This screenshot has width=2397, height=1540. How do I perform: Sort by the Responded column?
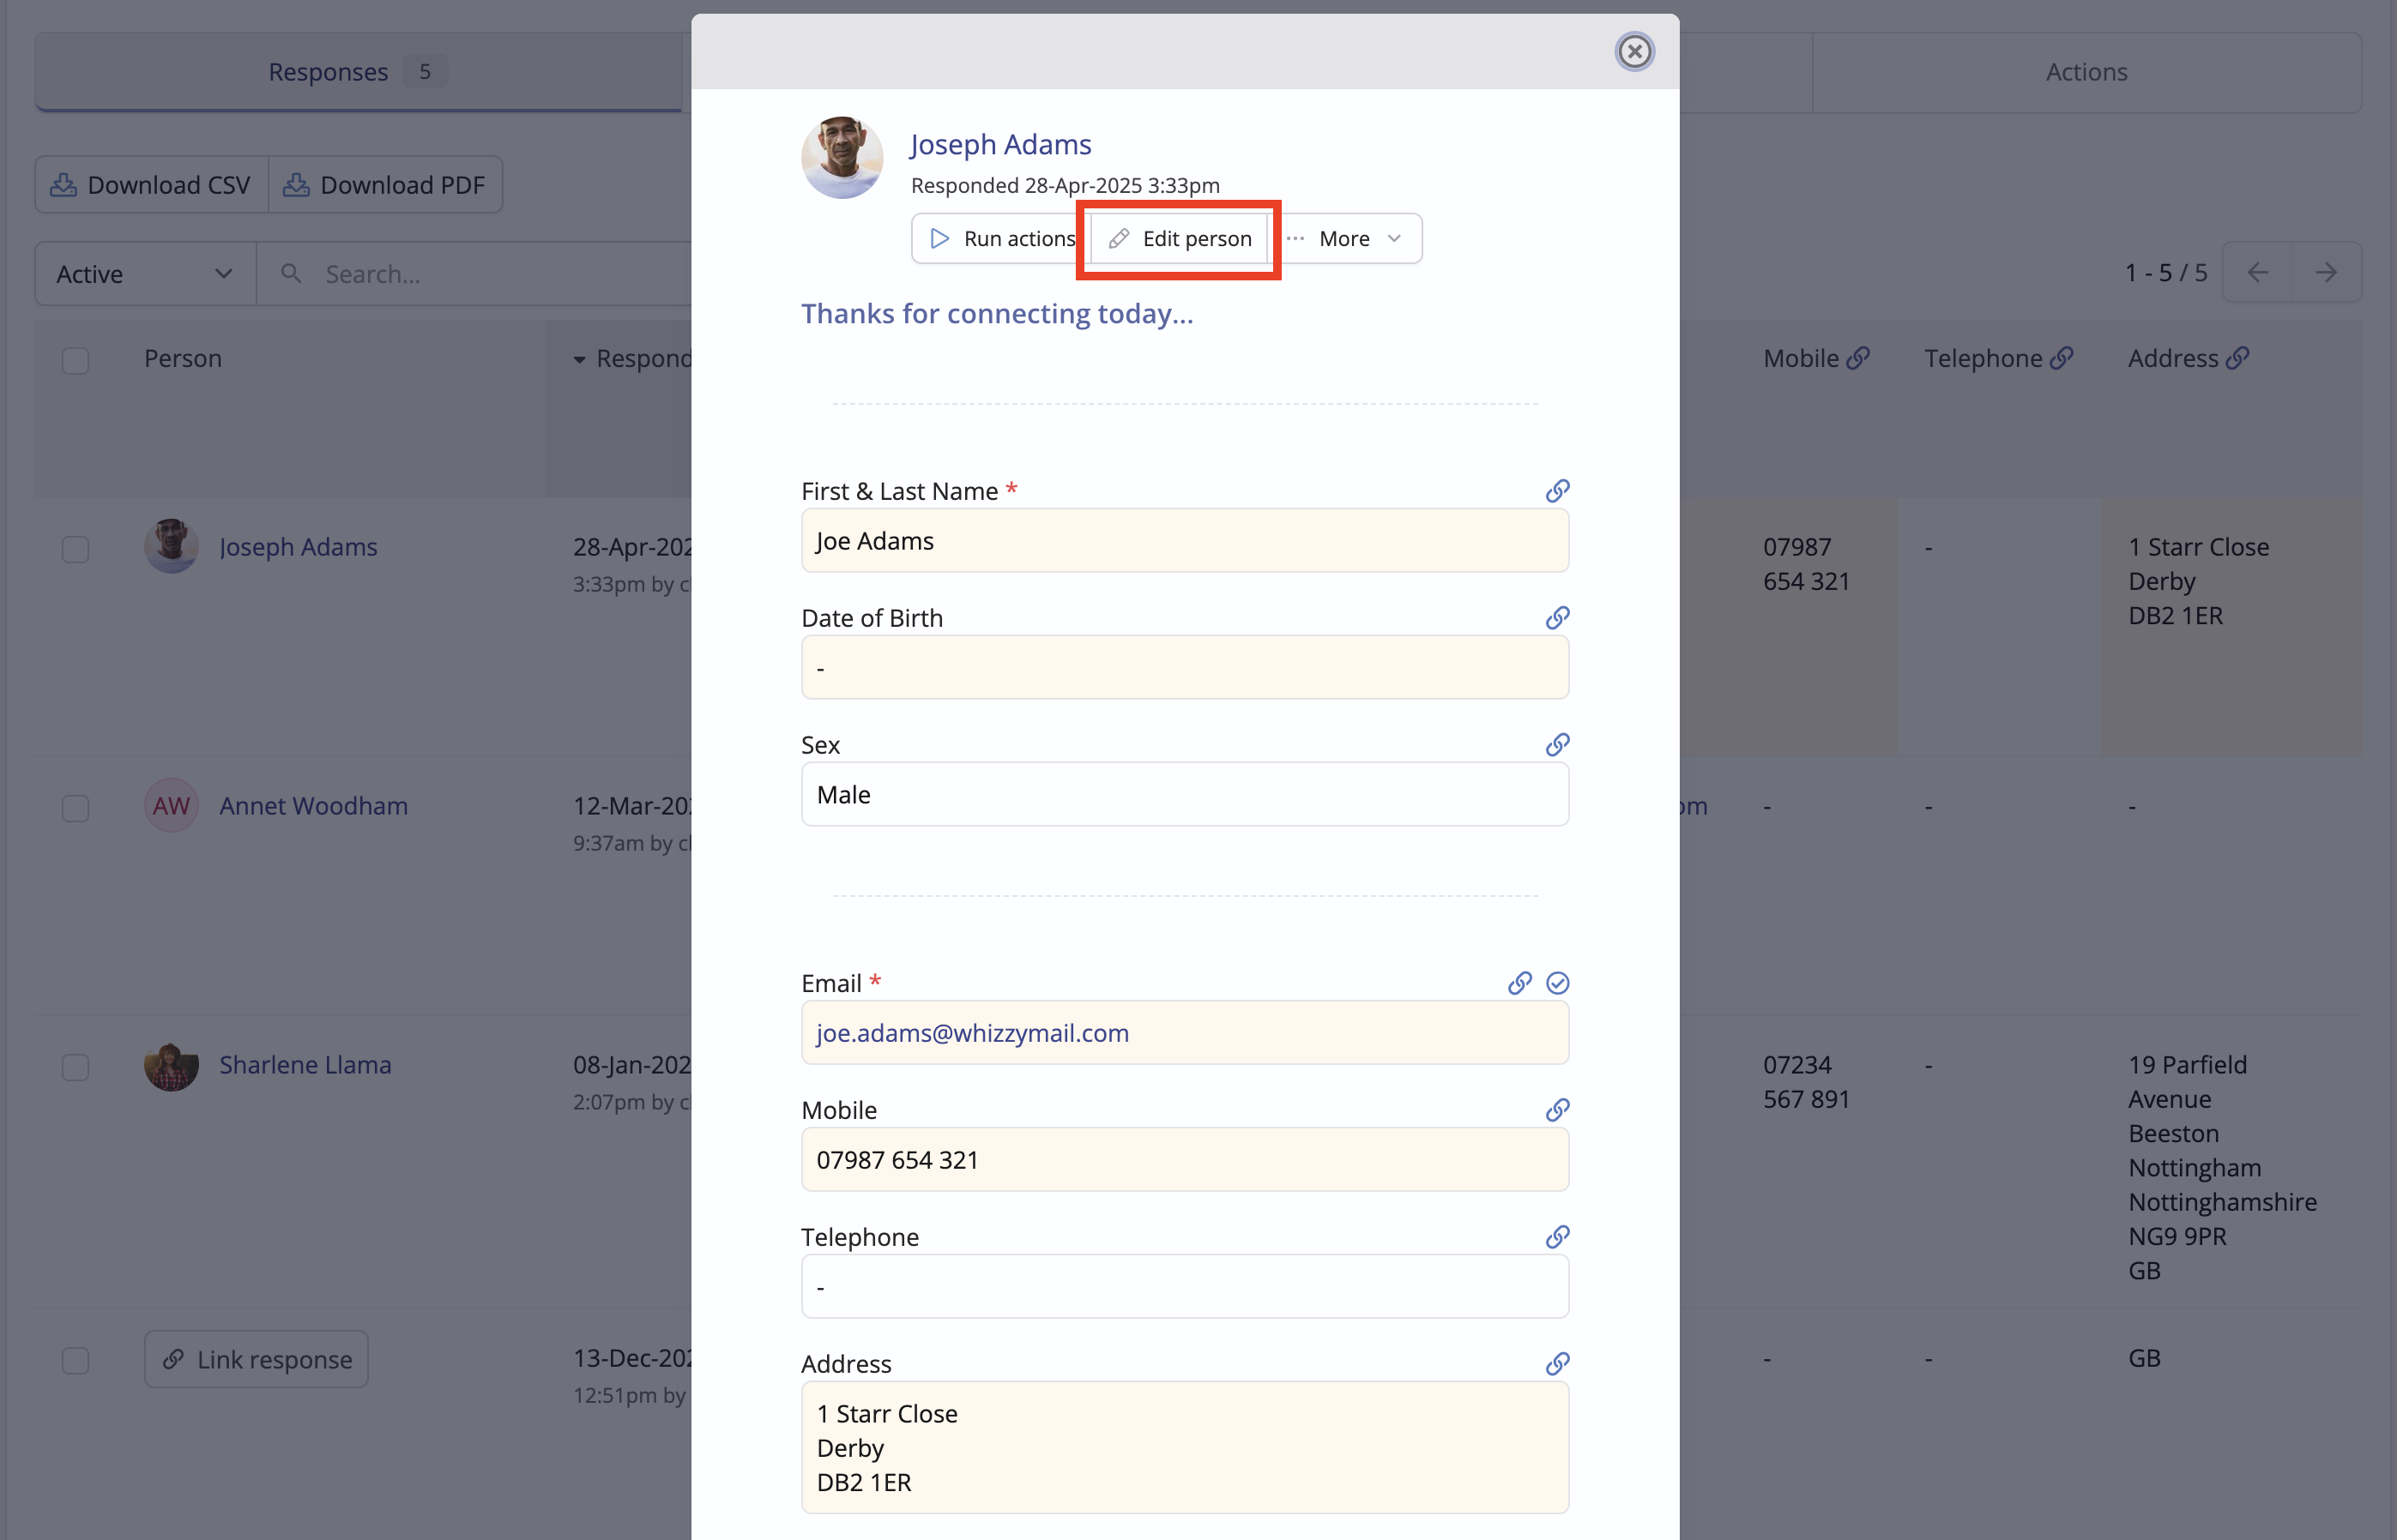[x=632, y=358]
